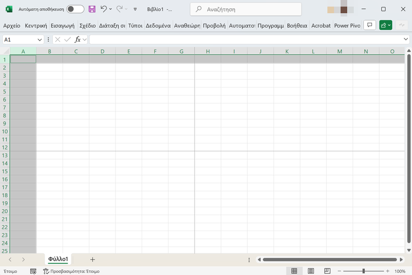
Task: Switch to the Σχέδιο tab
Action: (87, 25)
